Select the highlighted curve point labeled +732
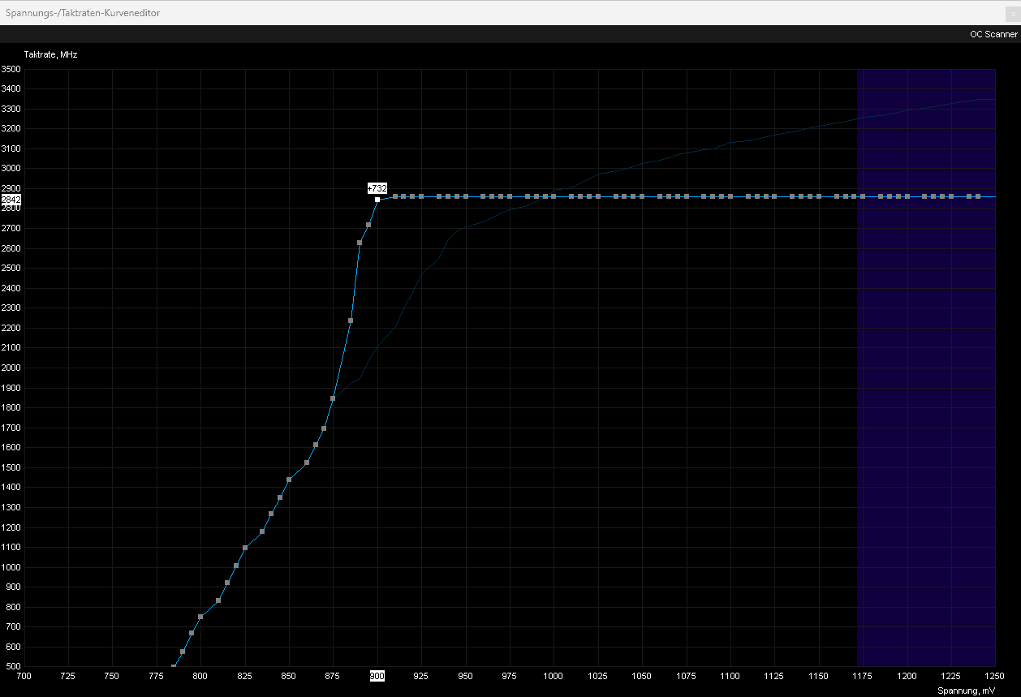1021x697 pixels. (x=377, y=200)
